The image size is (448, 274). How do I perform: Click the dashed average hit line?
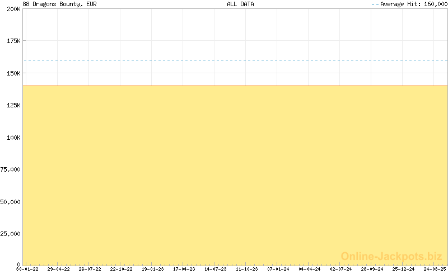pyautogui.click(x=235, y=60)
